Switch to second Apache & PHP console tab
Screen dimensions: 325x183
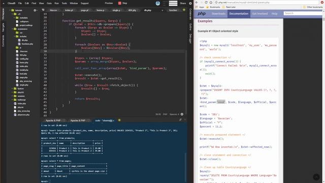[x=78, y=120]
